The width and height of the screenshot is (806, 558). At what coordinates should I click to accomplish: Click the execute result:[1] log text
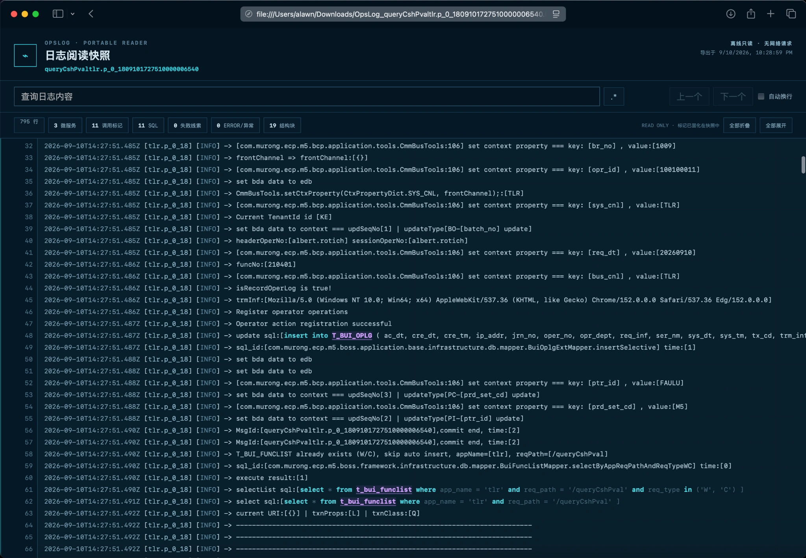(x=272, y=477)
